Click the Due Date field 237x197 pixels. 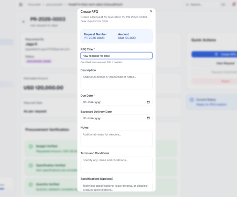tap(116, 102)
